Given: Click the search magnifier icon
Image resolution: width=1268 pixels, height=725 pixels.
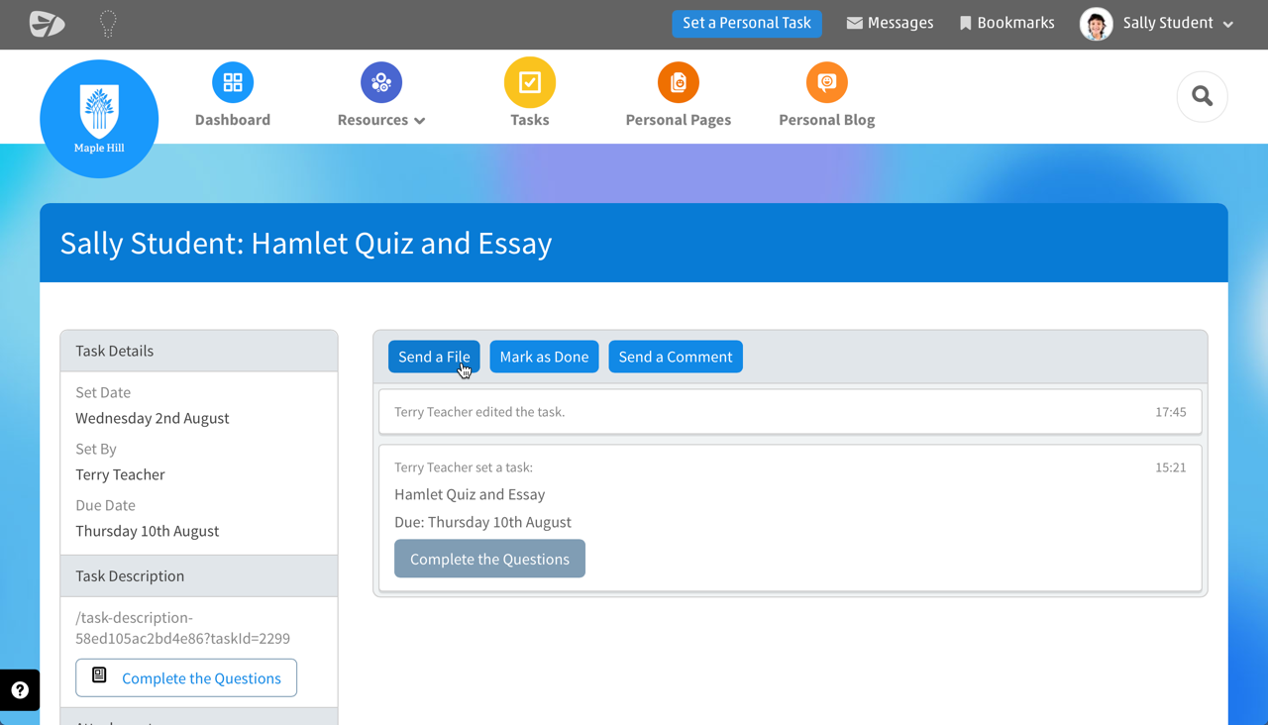Looking at the screenshot, I should [x=1202, y=96].
